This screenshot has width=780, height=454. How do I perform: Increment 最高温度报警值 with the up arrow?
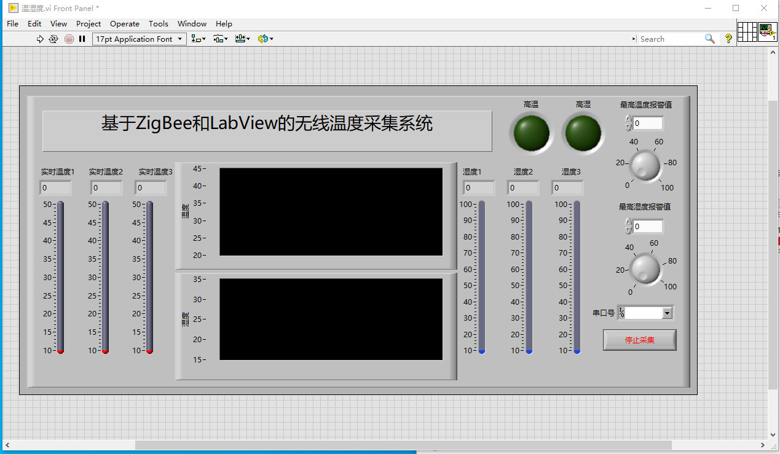pyautogui.click(x=628, y=119)
